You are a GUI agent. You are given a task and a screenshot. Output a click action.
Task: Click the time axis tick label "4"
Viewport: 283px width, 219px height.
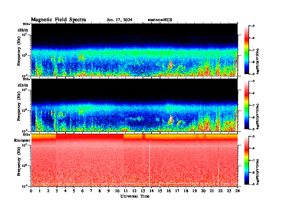[x=65, y=191]
